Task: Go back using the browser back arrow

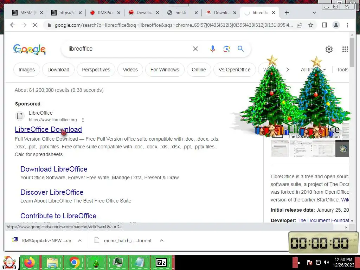Action: click(13, 25)
